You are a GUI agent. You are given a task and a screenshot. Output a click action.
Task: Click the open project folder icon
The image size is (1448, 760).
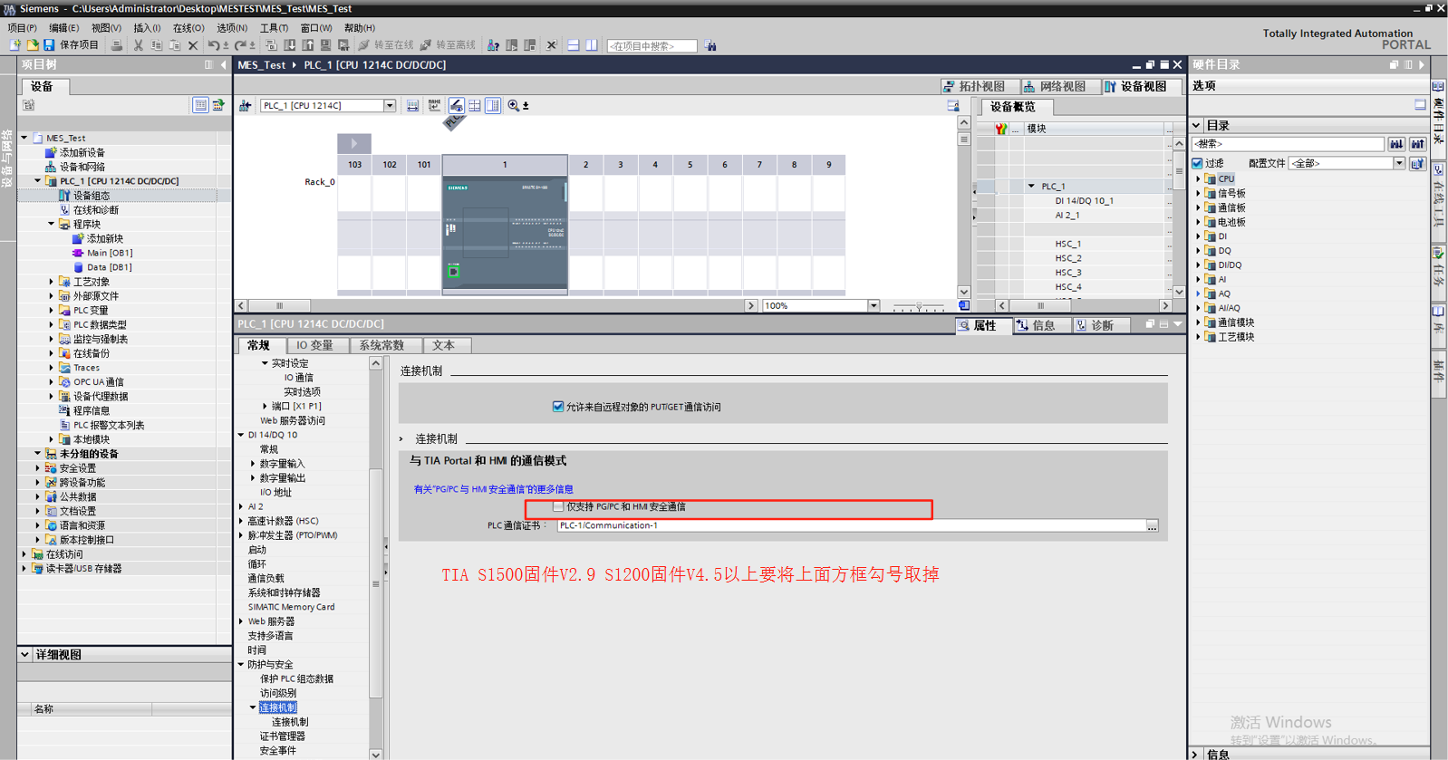(32, 44)
